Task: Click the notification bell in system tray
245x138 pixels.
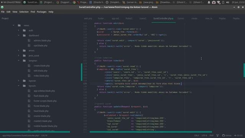Action: pyautogui.click(x=209, y=2)
